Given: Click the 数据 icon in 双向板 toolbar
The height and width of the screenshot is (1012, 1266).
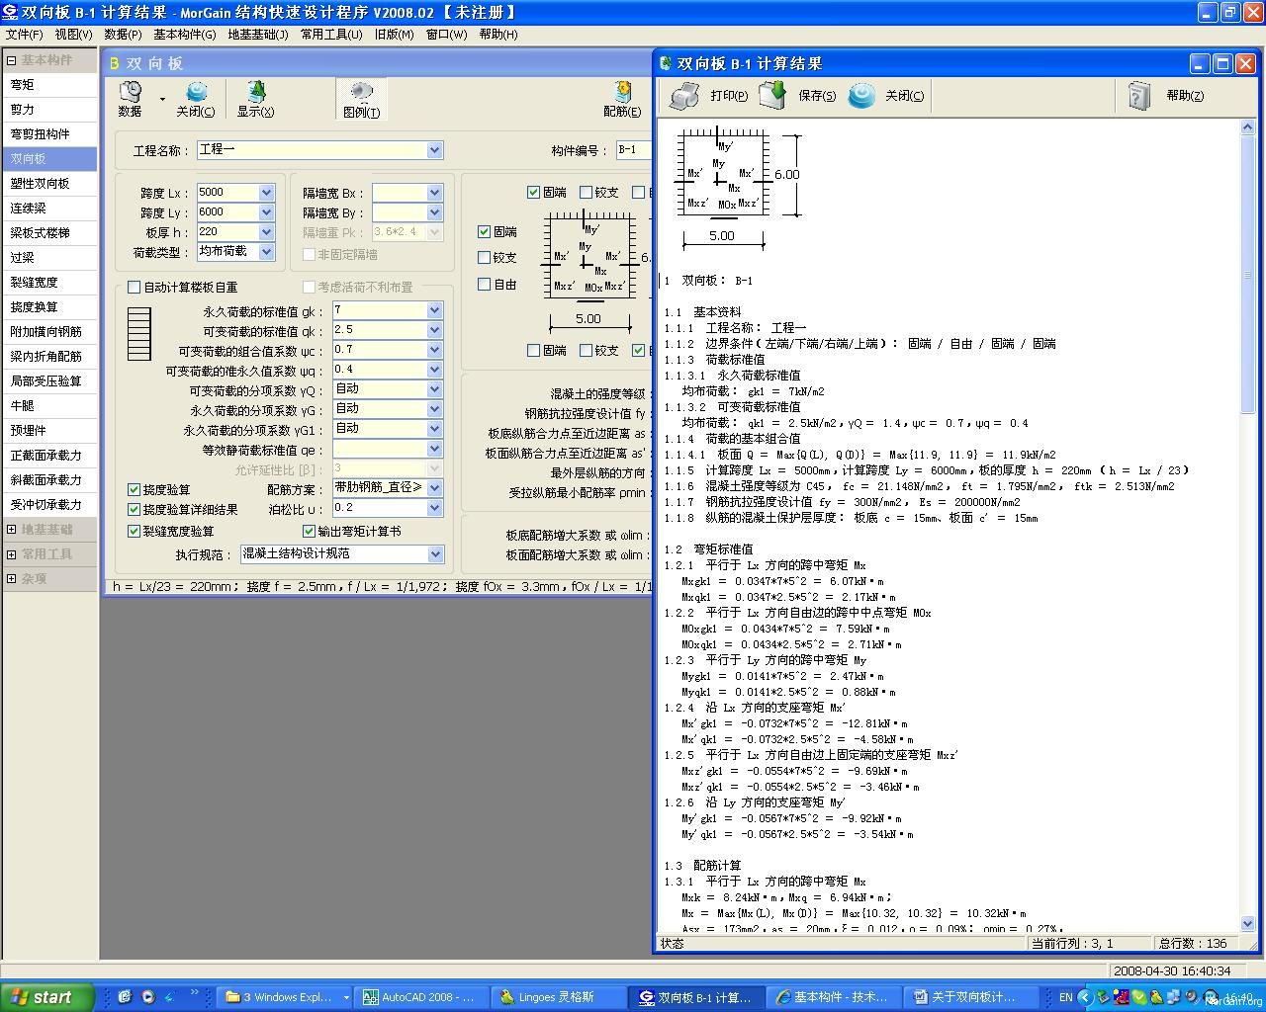Looking at the screenshot, I should tap(130, 92).
